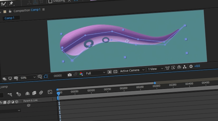Open the layer parent dropdown arrow
218x121 pixels.
(19, 110)
